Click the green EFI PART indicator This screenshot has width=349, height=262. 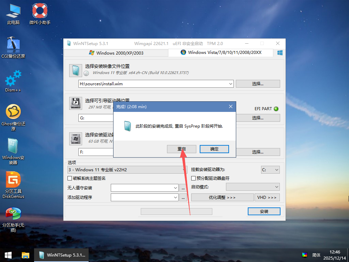276,108
